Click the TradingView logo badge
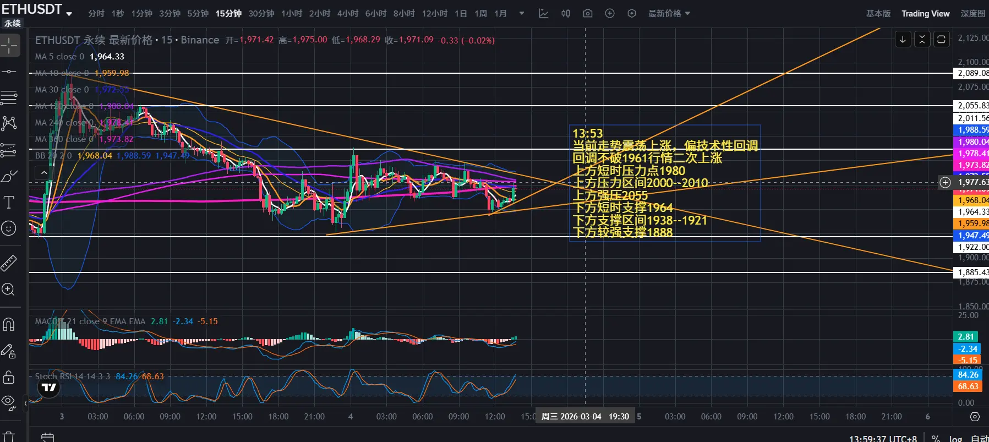This screenshot has height=442, width=989. [49, 388]
